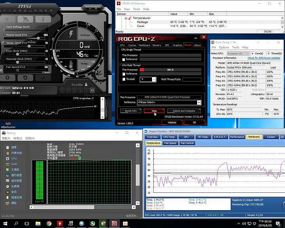Image resolution: width=285 pixels, height=228 pixels.
Task: Click Stop button in CPU-Z bench
Action: (154, 111)
